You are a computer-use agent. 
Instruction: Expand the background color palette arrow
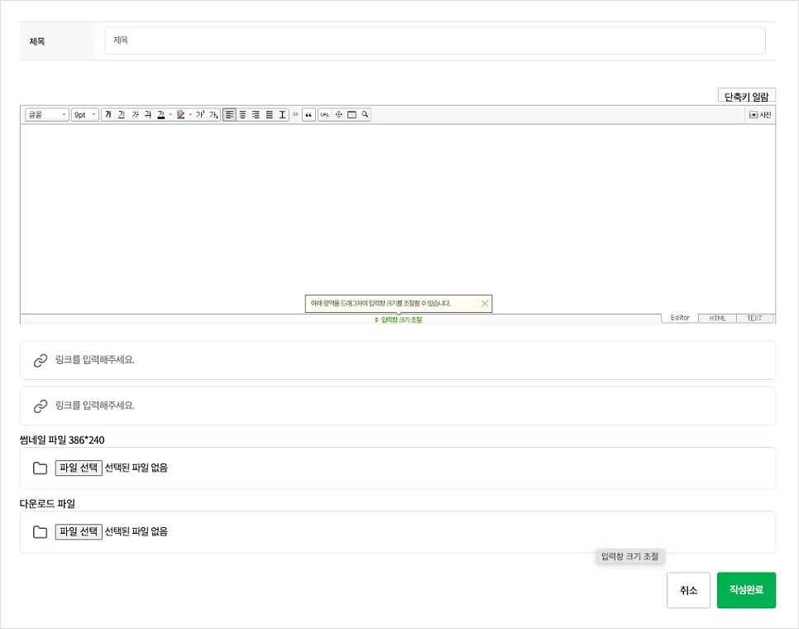coord(190,115)
